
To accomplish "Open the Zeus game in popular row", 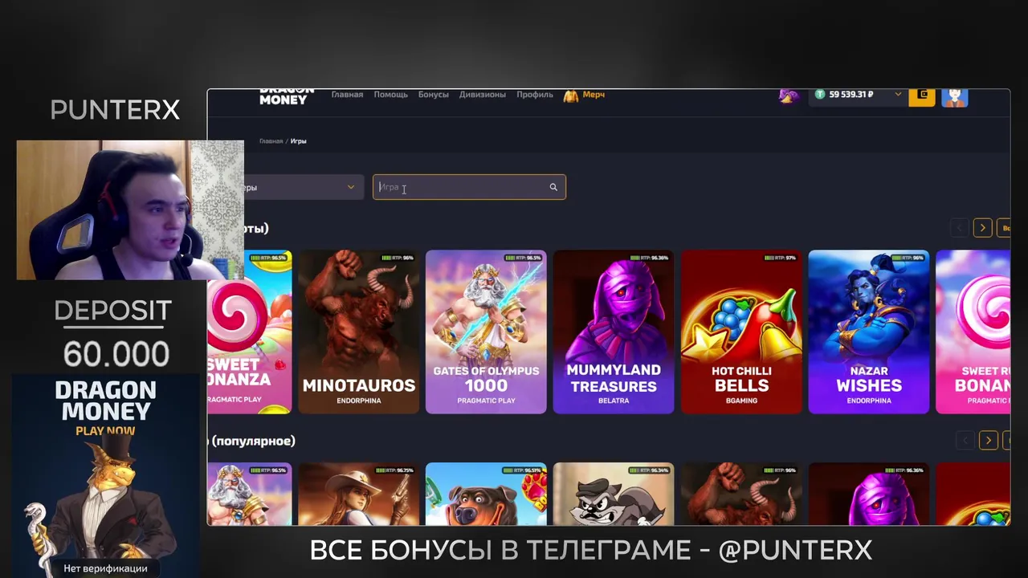I will (250, 494).
